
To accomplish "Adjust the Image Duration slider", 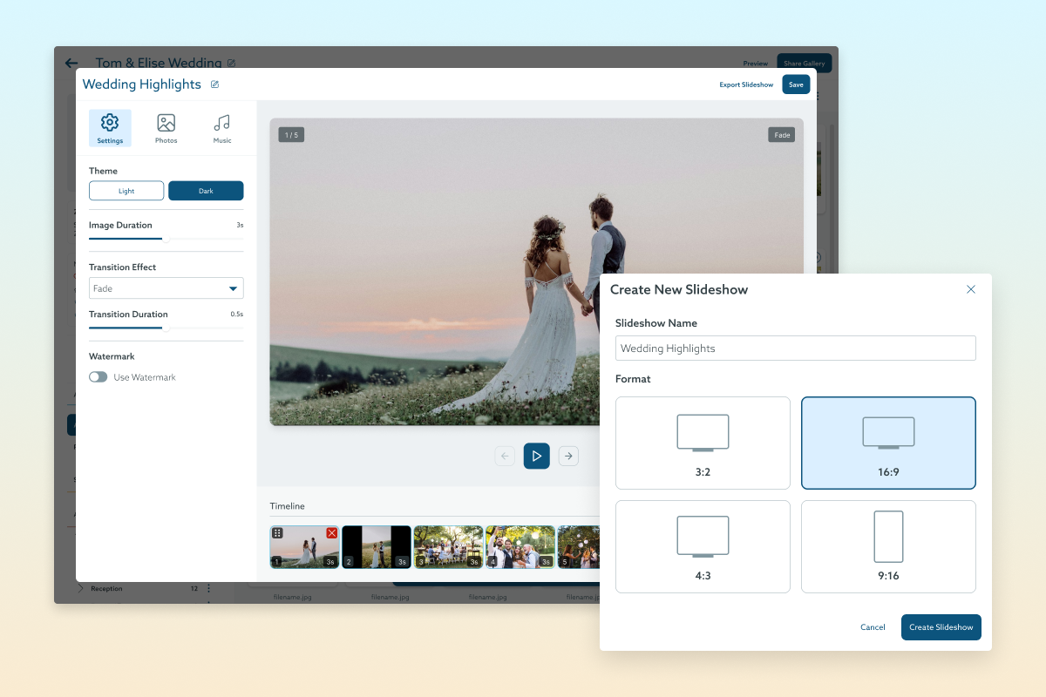I will [x=166, y=237].
